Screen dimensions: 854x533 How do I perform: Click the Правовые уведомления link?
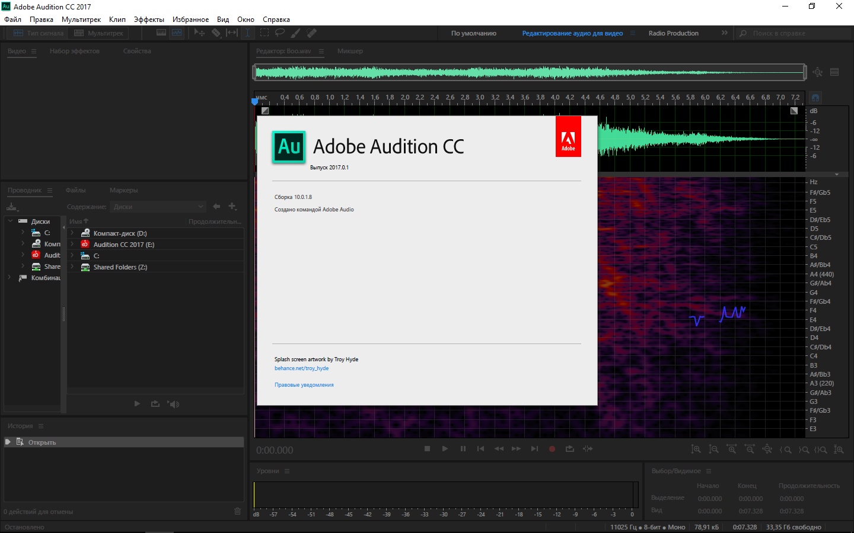pos(304,385)
